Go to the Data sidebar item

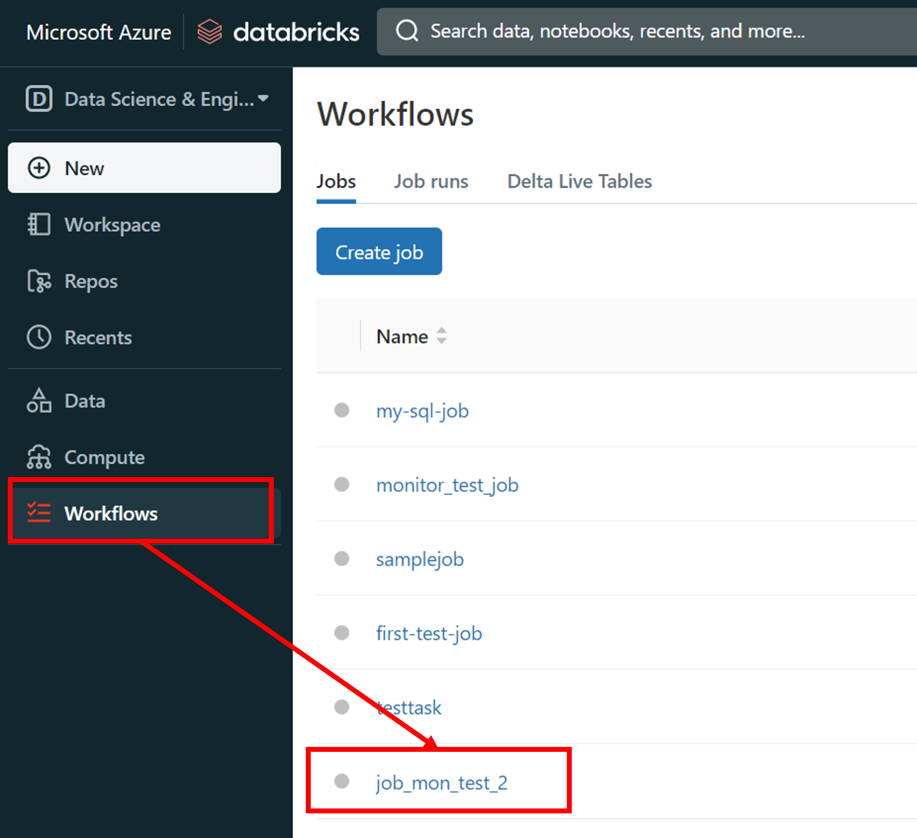click(144, 401)
